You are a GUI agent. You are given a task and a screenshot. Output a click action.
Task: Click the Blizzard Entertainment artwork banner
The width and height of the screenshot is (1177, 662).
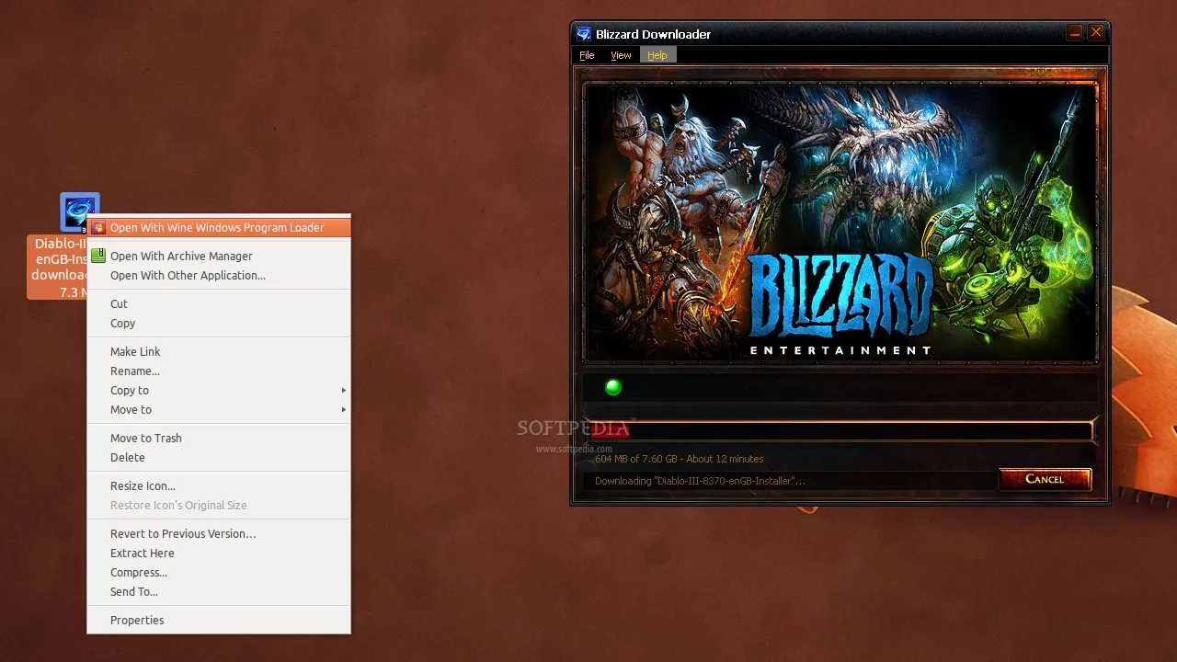[x=840, y=223]
